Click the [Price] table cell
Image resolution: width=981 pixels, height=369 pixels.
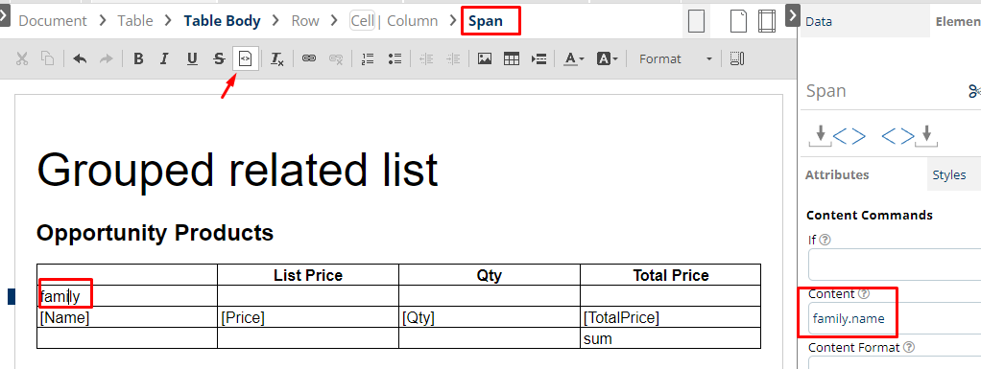308,318
